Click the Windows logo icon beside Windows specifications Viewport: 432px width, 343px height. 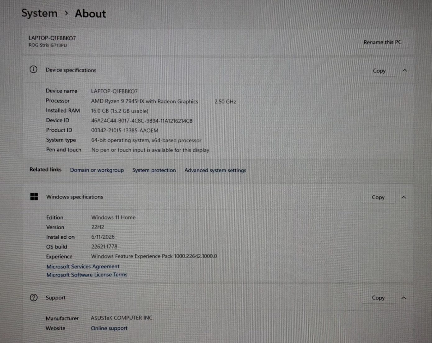[34, 196]
